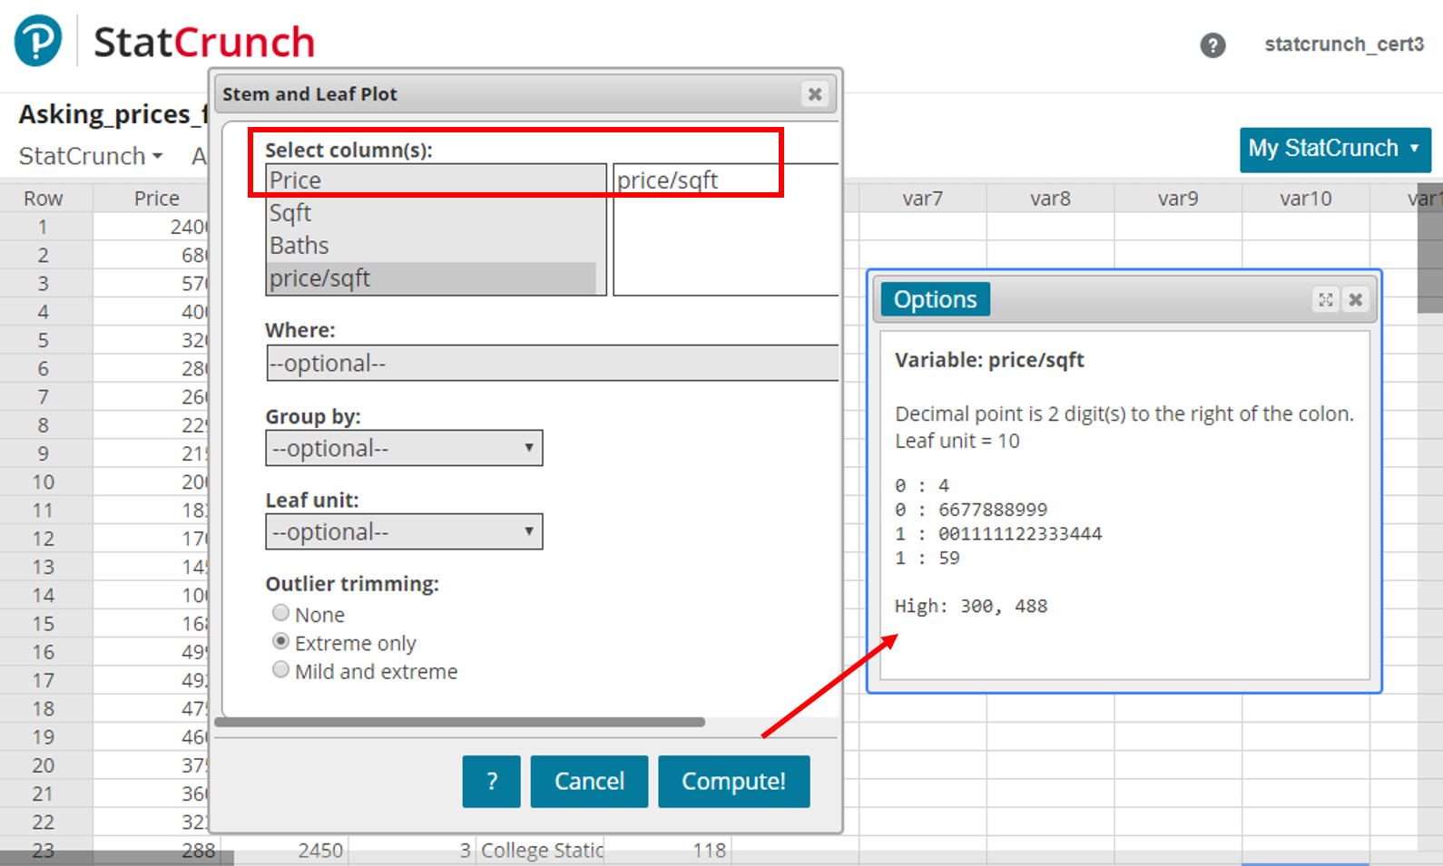Open the StatCrunch menu

(x=91, y=156)
